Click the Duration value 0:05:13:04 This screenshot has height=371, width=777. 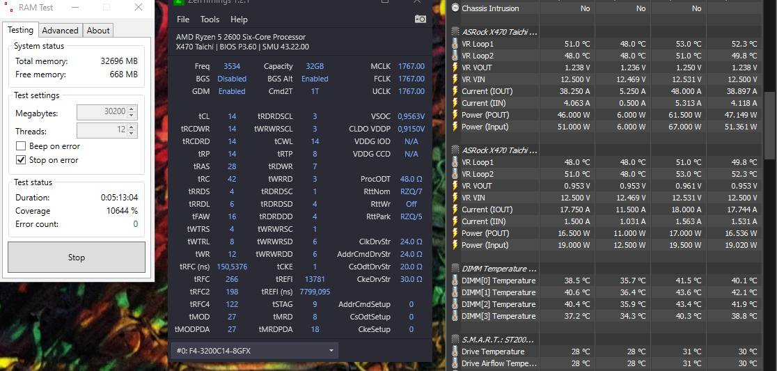(x=119, y=197)
